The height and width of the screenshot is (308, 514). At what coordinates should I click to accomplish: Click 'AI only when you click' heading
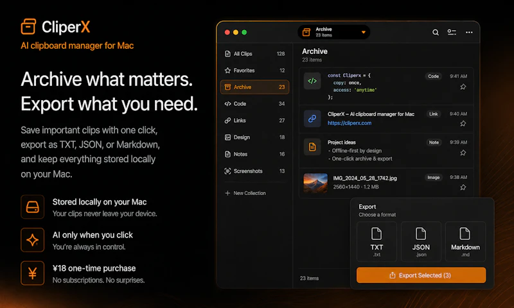pos(93,235)
